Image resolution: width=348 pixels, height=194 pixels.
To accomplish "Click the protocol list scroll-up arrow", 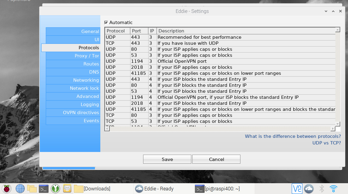I will click(x=337, y=30).
